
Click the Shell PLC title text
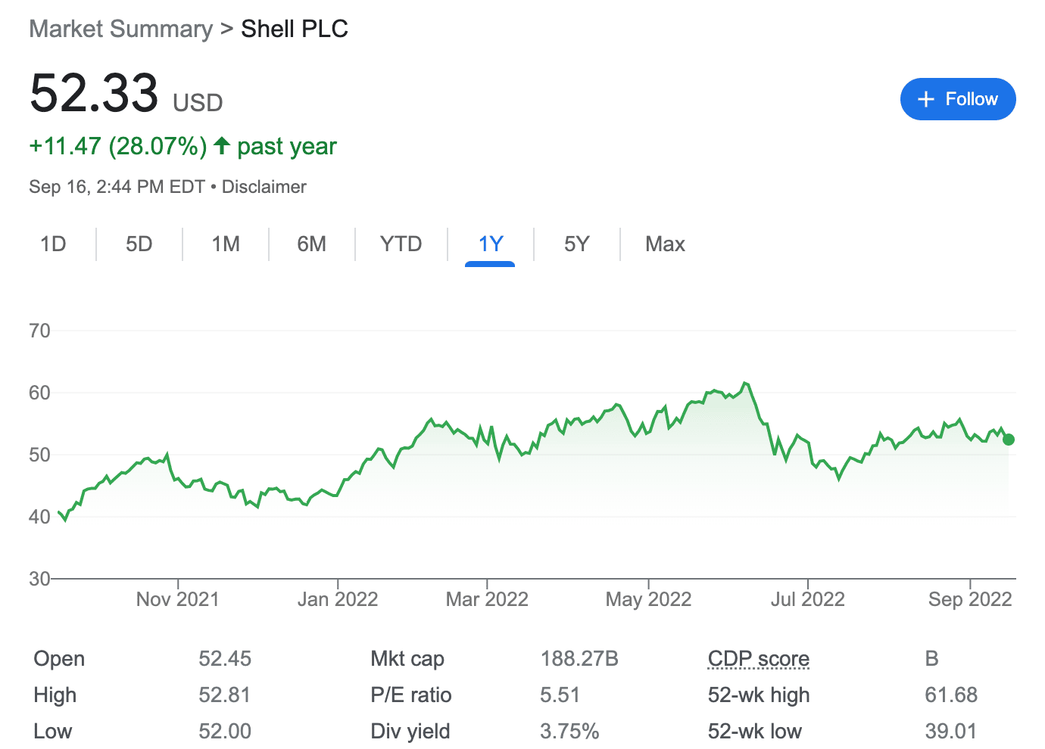(x=295, y=29)
